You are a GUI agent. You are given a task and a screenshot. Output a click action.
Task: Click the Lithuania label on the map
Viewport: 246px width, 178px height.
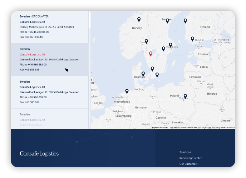(195, 77)
